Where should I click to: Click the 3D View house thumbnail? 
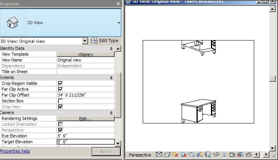[x=12, y=22]
